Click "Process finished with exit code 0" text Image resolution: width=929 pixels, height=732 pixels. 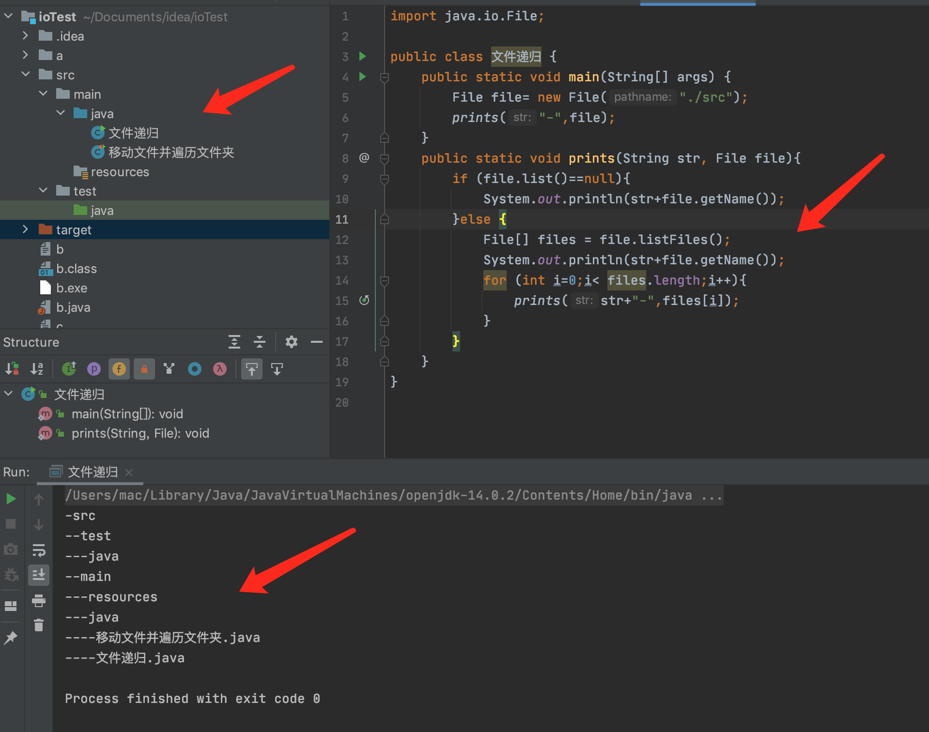pos(192,699)
